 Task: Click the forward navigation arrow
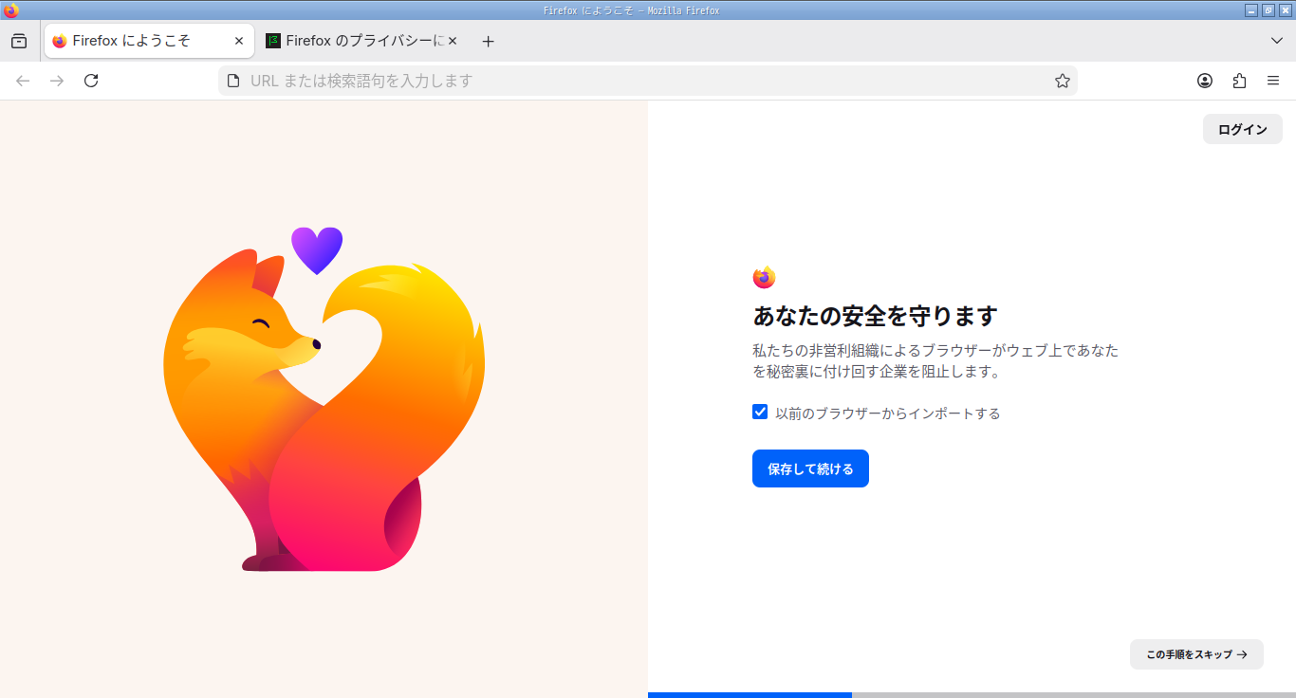coord(56,81)
